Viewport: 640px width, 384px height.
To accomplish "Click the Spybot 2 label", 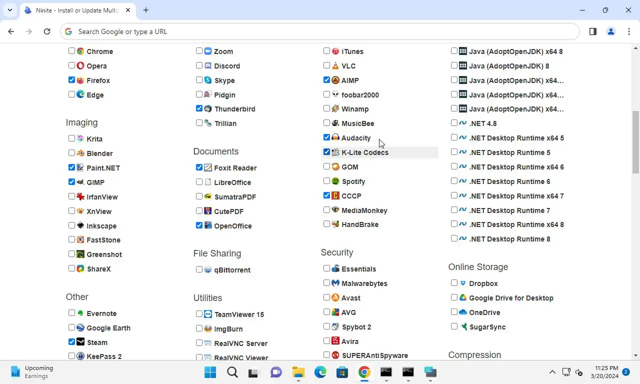I will click(356, 327).
